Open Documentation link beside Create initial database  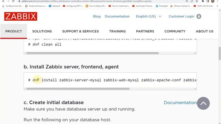point(180,103)
